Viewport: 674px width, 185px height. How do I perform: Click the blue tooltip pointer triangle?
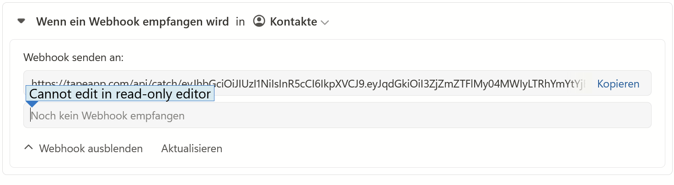[32, 105]
